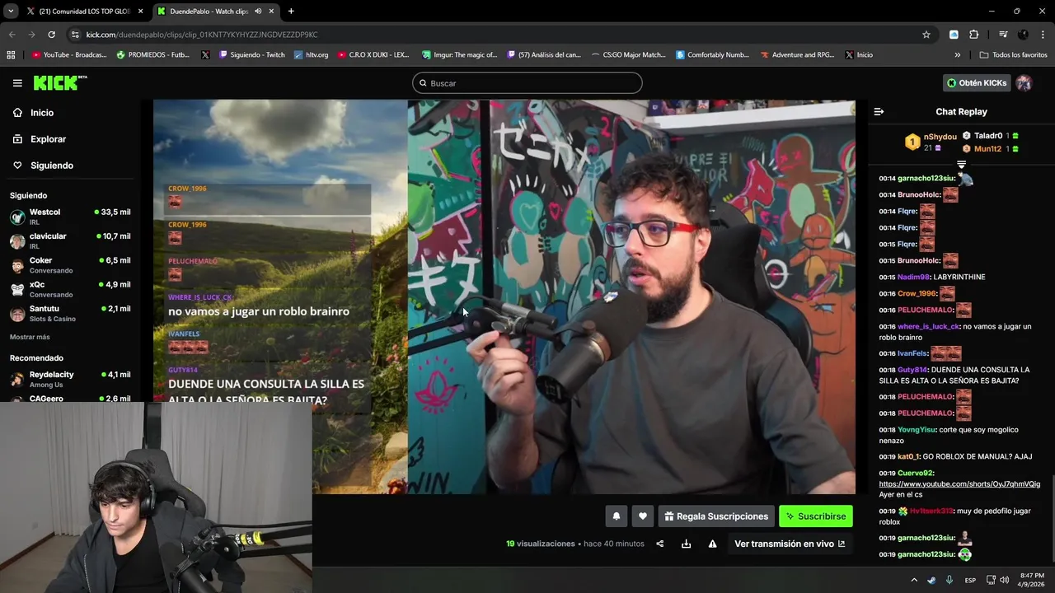
Task: Click username Nadim98 in chat
Action: tap(912, 278)
